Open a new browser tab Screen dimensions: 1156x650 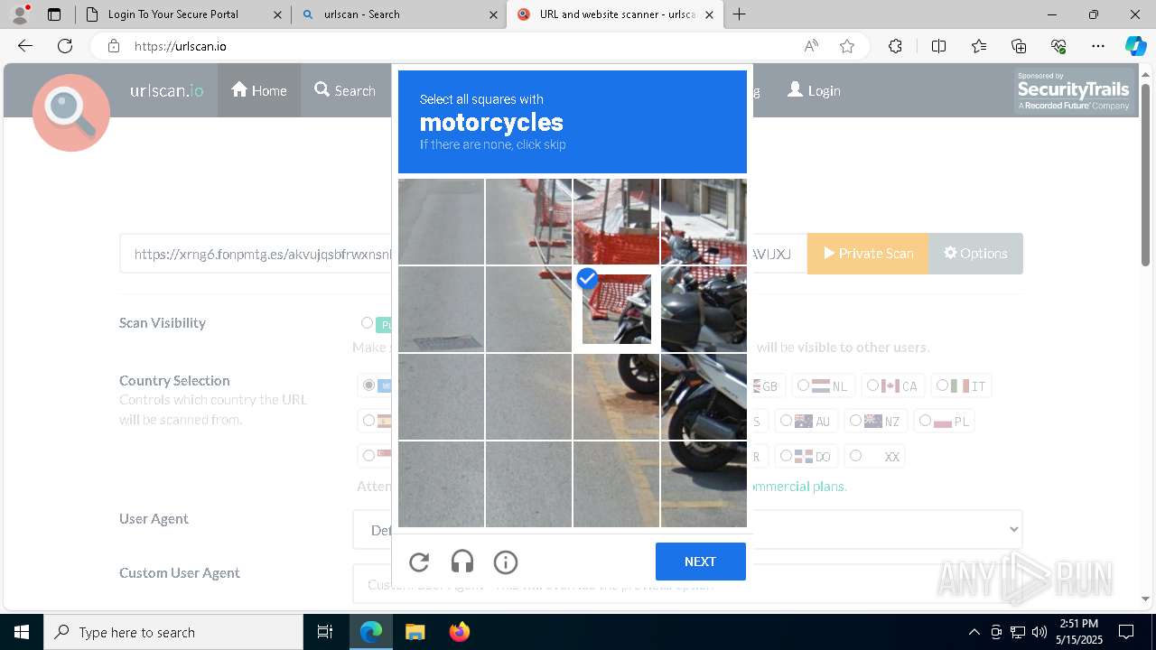740,14
